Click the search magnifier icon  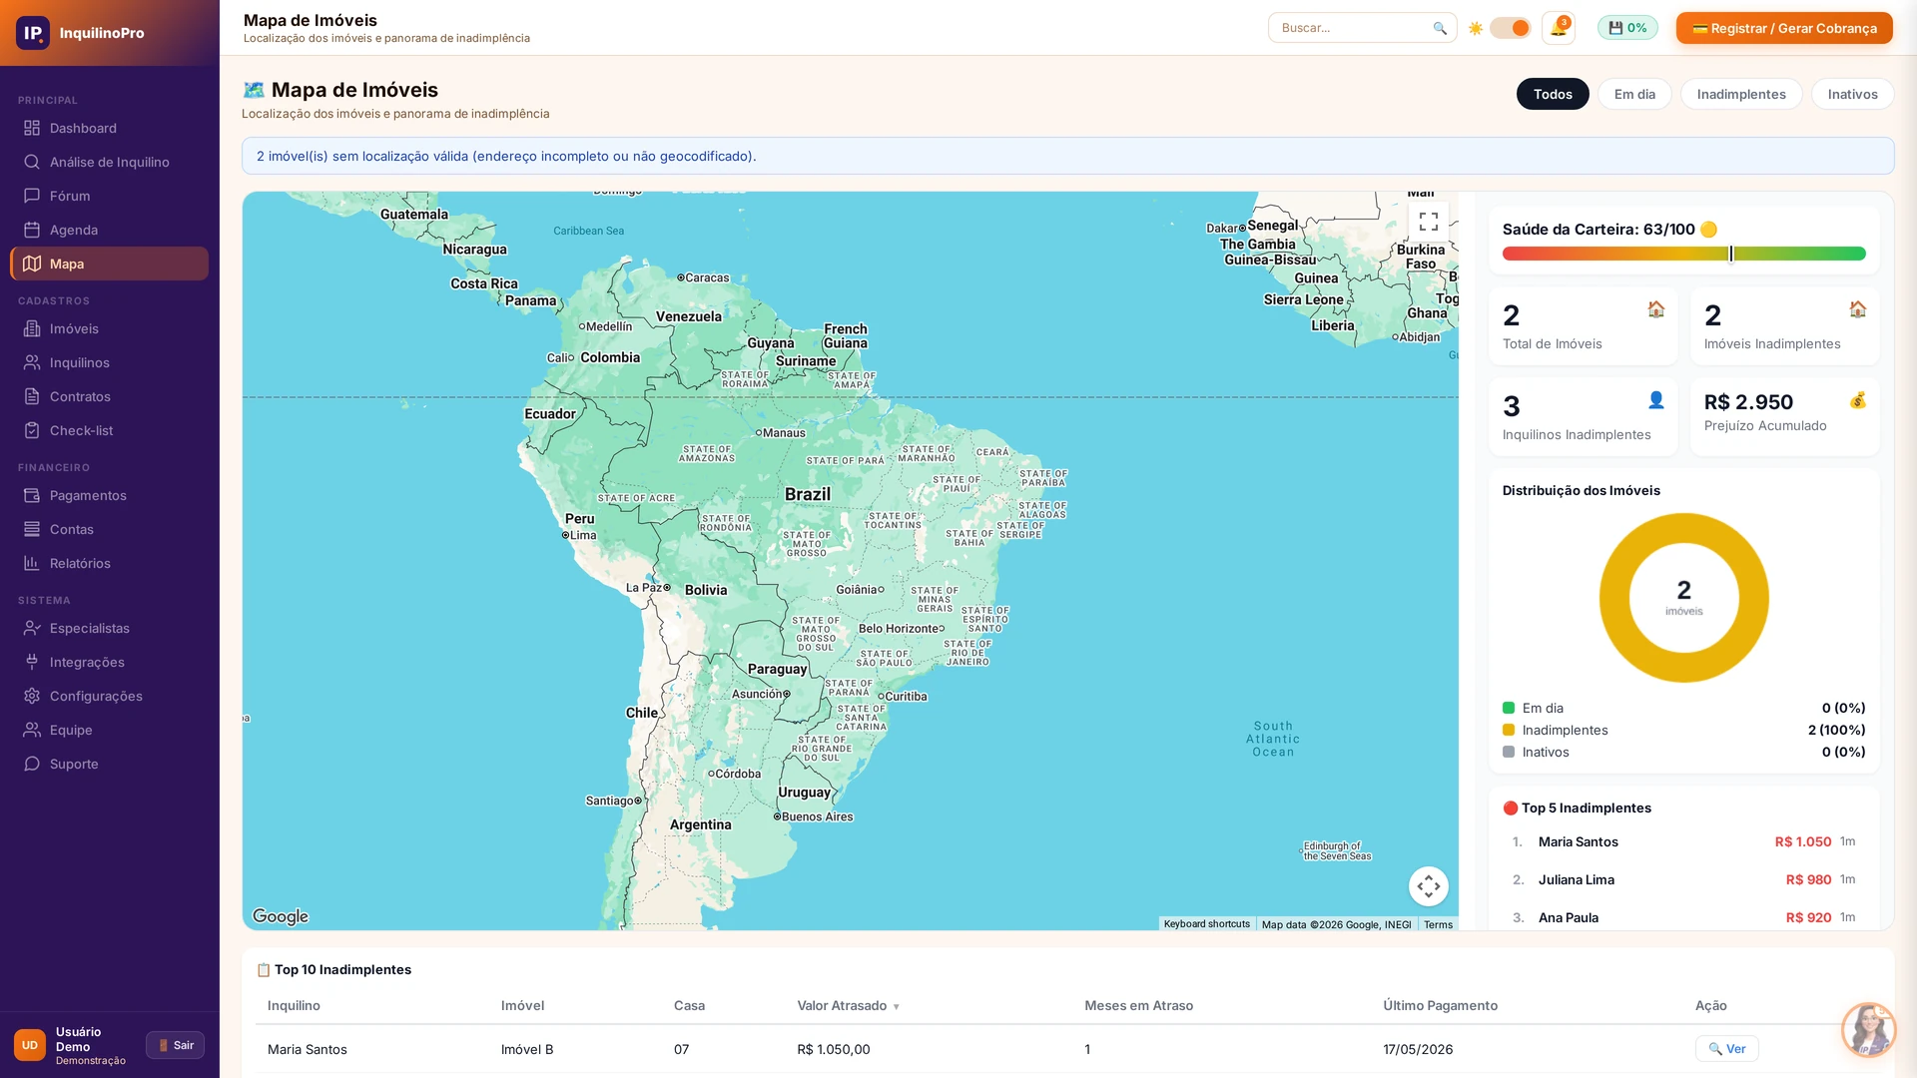coord(1440,28)
